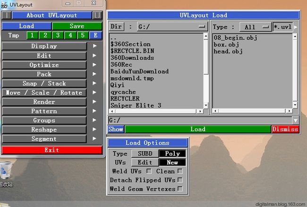307x207 pixels.
Task: Toggle Weld Geom Vertexes checkbox
Action: pos(180,189)
